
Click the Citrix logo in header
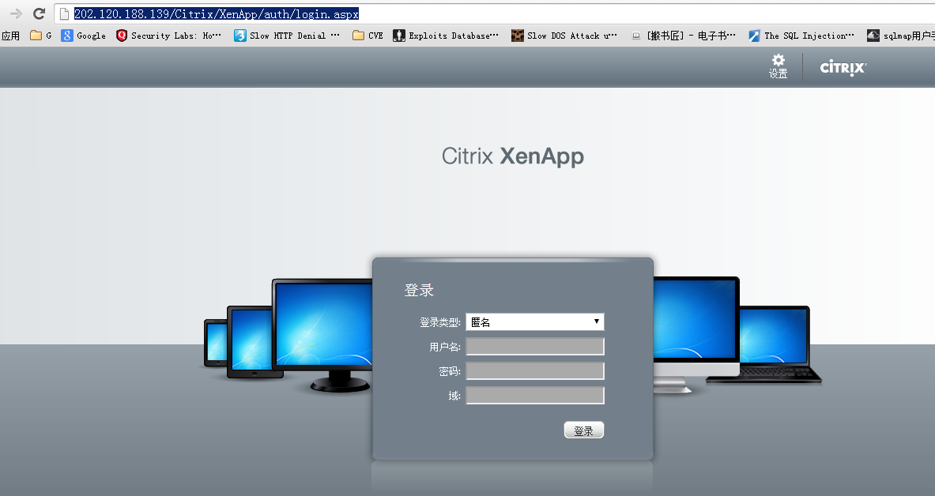pos(843,67)
